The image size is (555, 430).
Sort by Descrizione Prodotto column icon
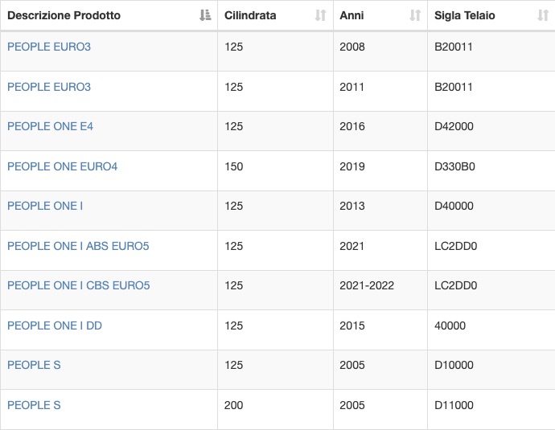click(x=205, y=15)
